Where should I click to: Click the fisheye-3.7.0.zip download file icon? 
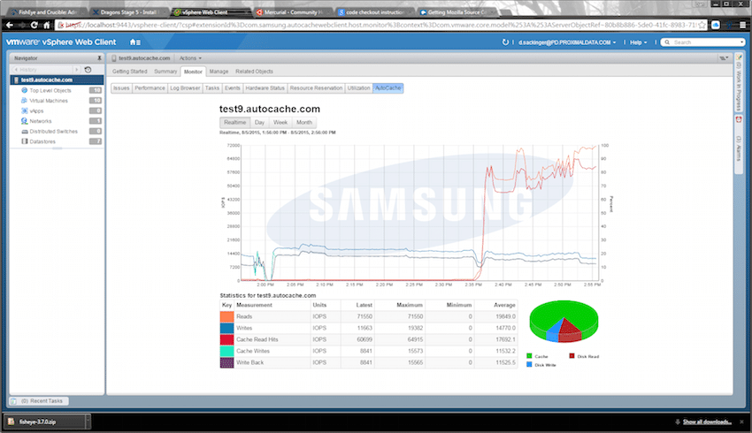(11, 422)
